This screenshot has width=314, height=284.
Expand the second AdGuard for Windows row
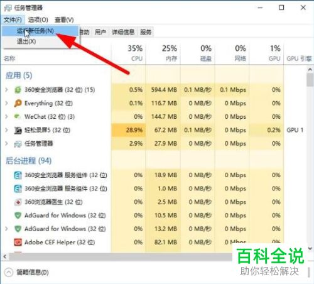coord(6,229)
